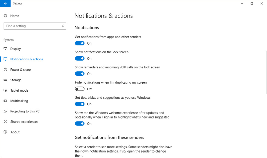The height and width of the screenshot is (158, 267).
Task: Turn off Windows welcome experience toggle
Action: [x=80, y=124]
